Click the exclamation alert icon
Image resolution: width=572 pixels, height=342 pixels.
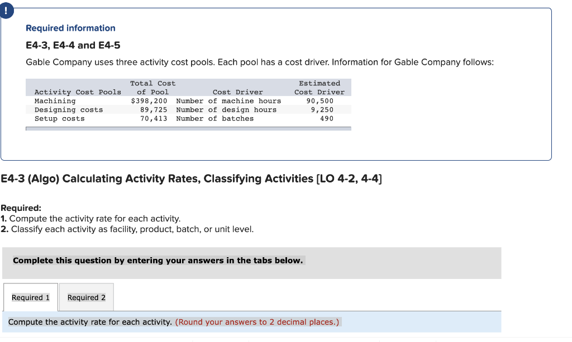point(6,9)
